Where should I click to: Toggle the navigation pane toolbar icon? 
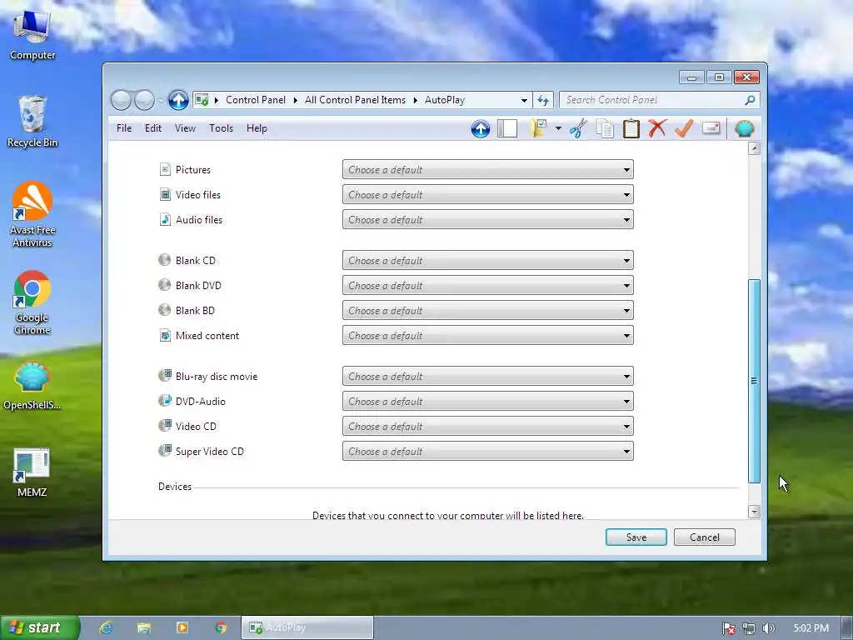(x=507, y=129)
